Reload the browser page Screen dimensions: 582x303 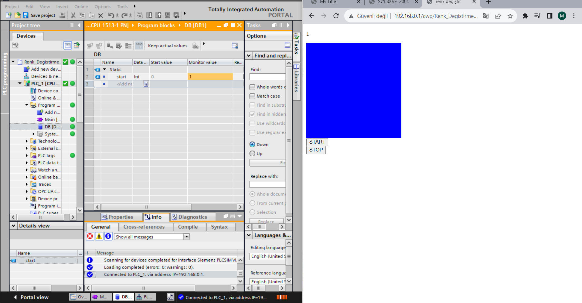[x=336, y=16]
